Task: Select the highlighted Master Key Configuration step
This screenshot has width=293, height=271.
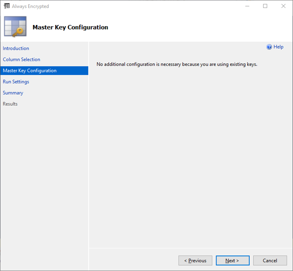Action: [30, 71]
